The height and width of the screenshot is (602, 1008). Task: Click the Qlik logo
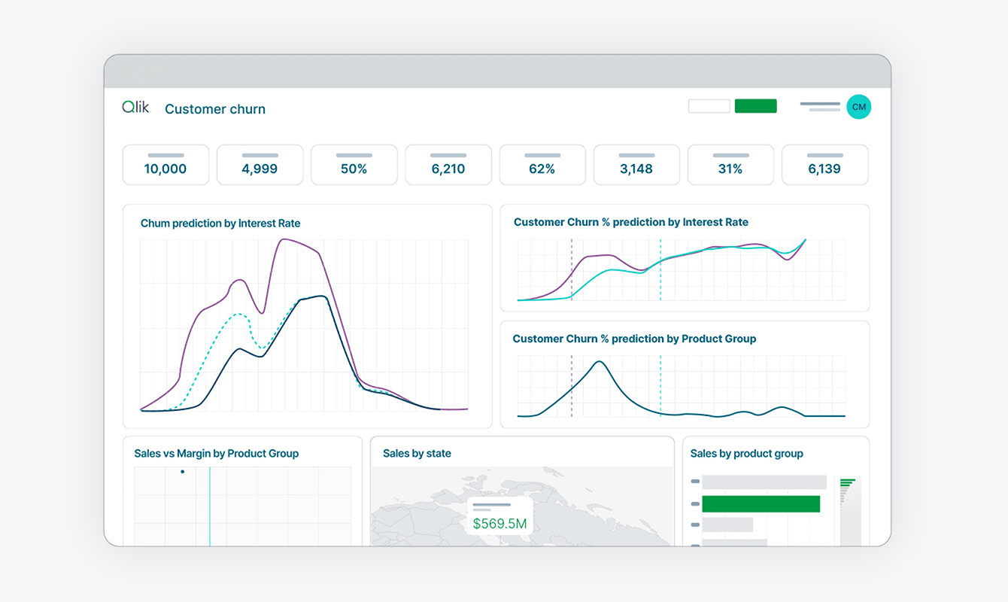point(135,108)
